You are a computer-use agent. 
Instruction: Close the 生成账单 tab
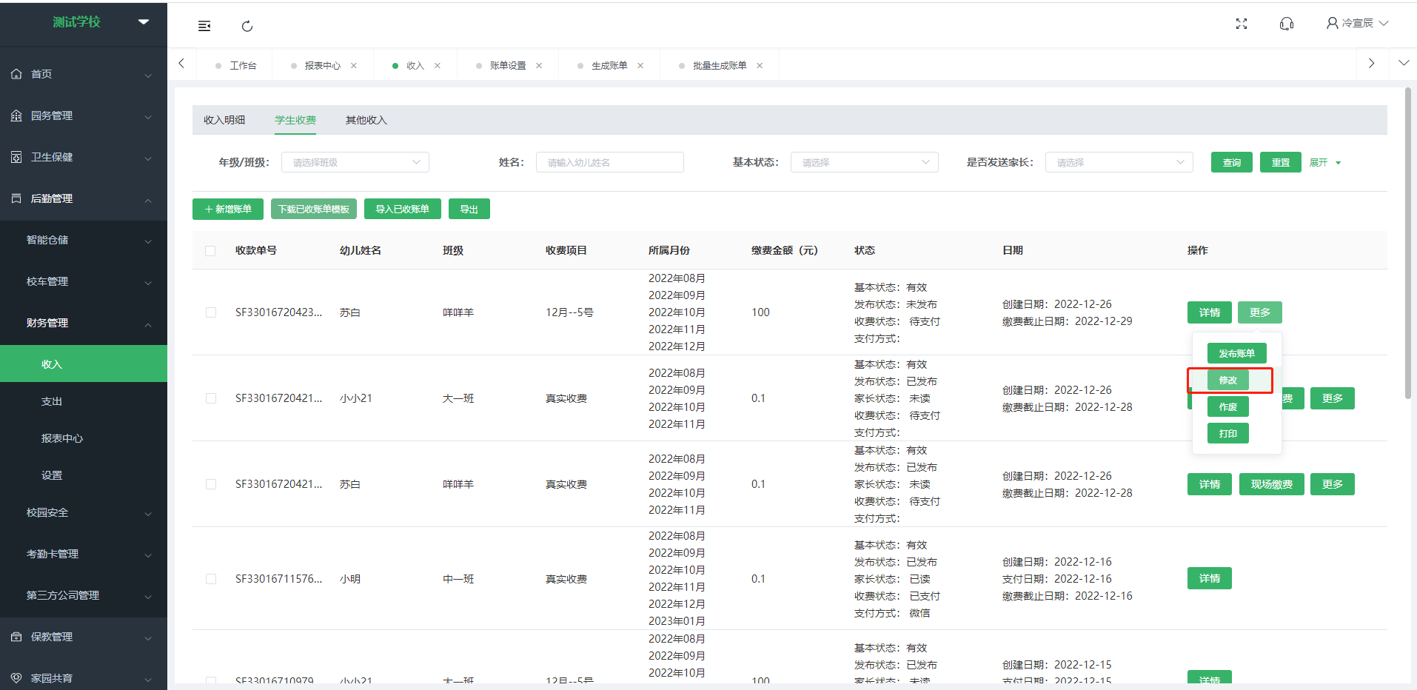tap(640, 66)
